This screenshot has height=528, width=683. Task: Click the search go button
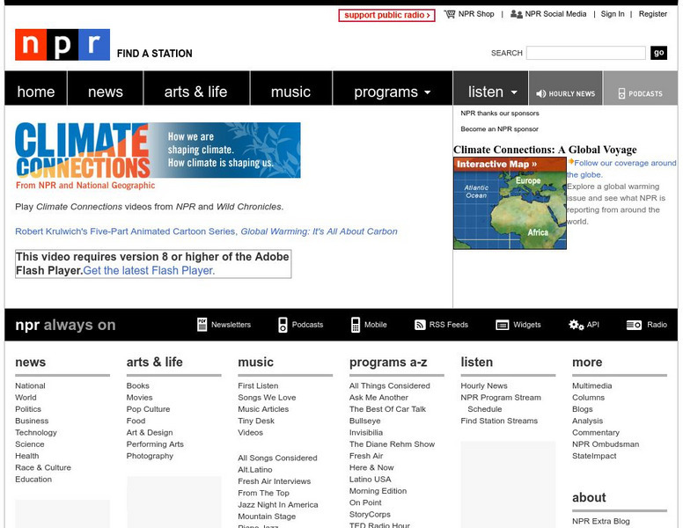point(658,53)
